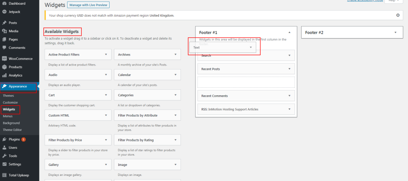The image size is (408, 181).
Task: Expand the RSS InMotion Hosting widget
Action: click(x=289, y=109)
